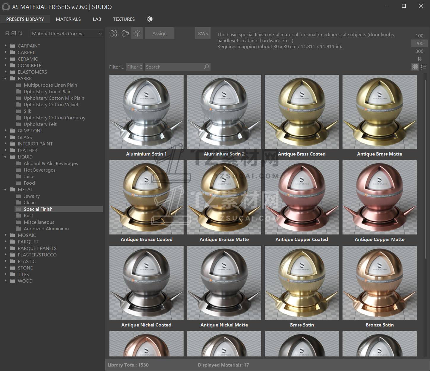Click the LEATHER folder icon

coord(12,150)
